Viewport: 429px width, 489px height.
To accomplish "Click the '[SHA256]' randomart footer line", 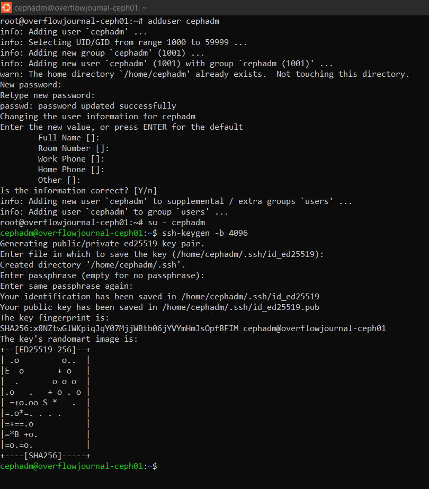I will pos(46,456).
